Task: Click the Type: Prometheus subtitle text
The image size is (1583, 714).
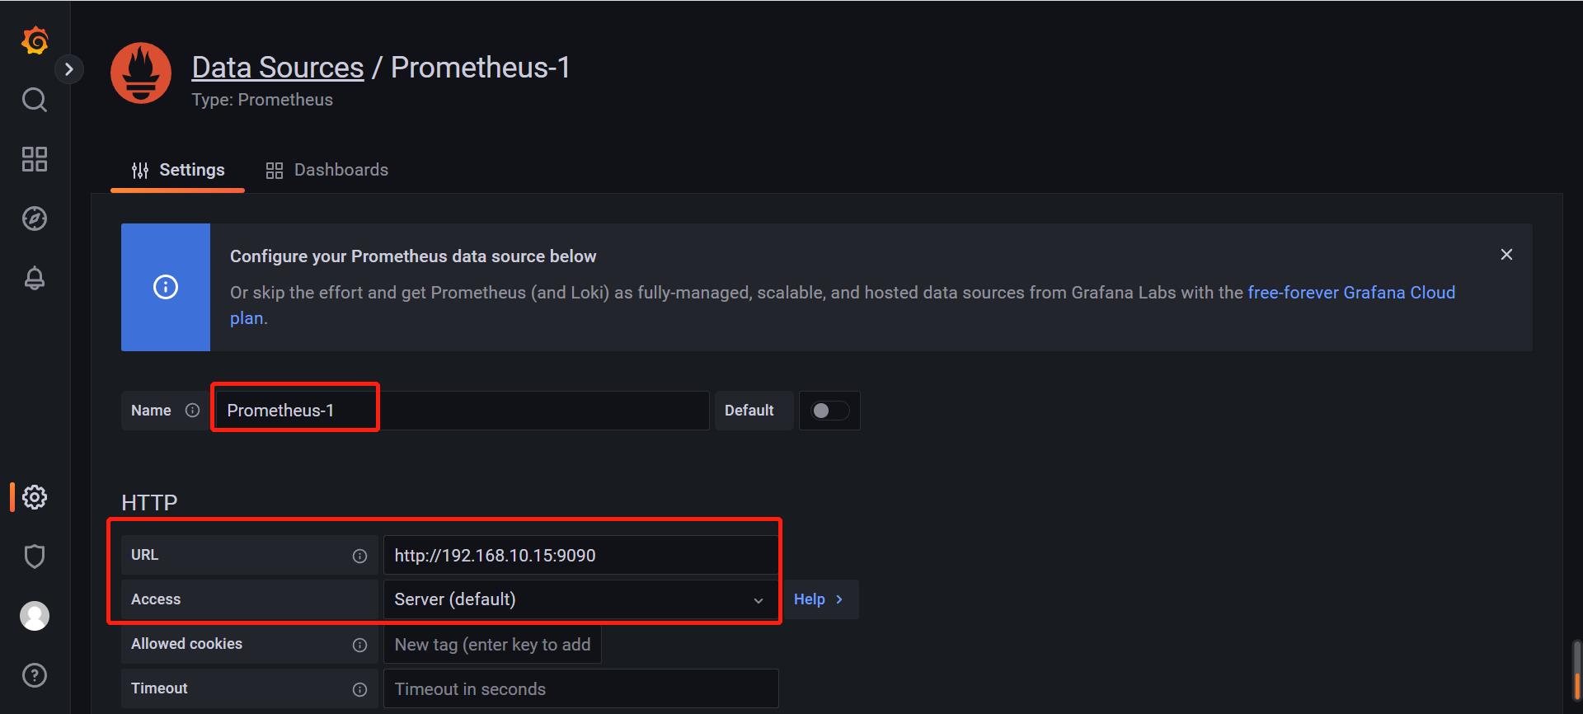Action: tap(262, 100)
